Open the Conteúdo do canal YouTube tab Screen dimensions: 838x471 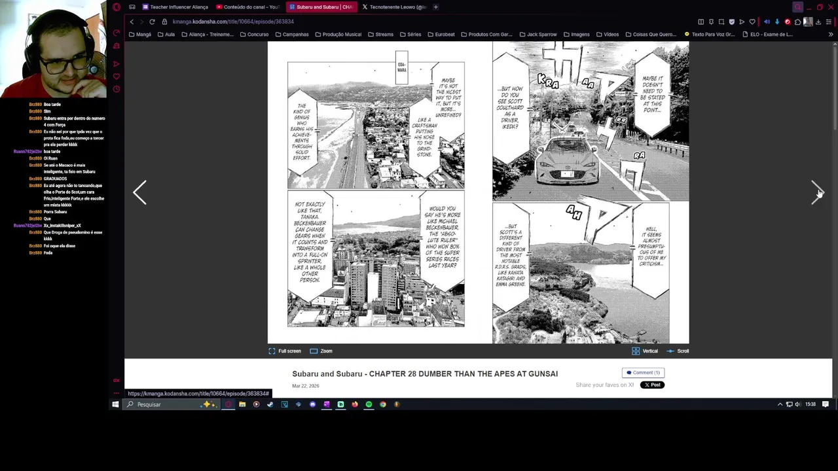click(x=249, y=7)
